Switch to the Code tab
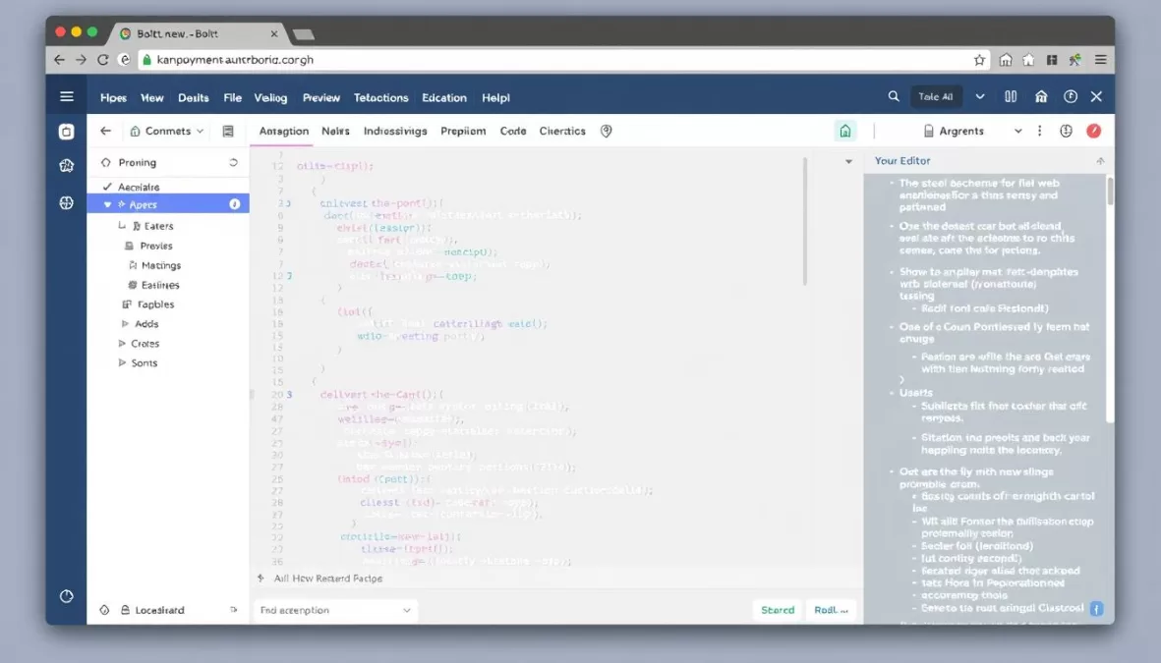The width and height of the screenshot is (1161, 663). [x=512, y=130]
